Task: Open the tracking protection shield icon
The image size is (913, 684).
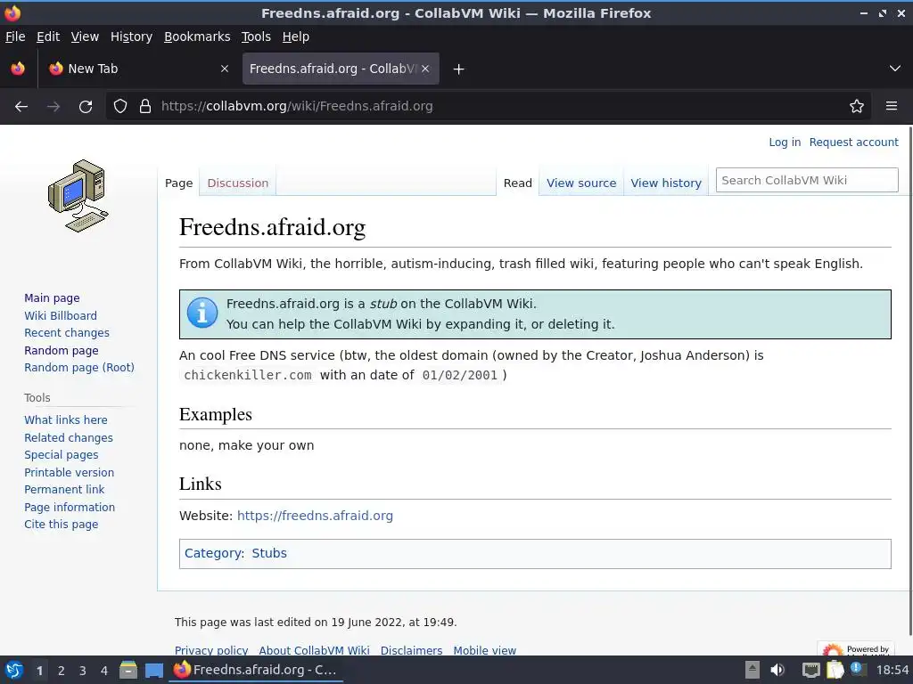Action: [120, 107]
